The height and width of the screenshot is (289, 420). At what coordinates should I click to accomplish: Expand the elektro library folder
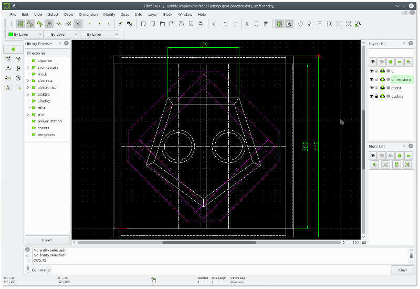pos(28,94)
